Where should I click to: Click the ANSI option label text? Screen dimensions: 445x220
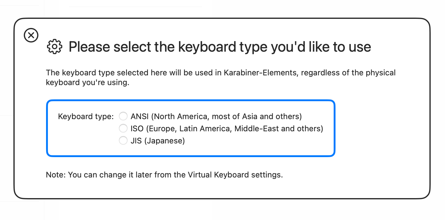pyautogui.click(x=216, y=116)
